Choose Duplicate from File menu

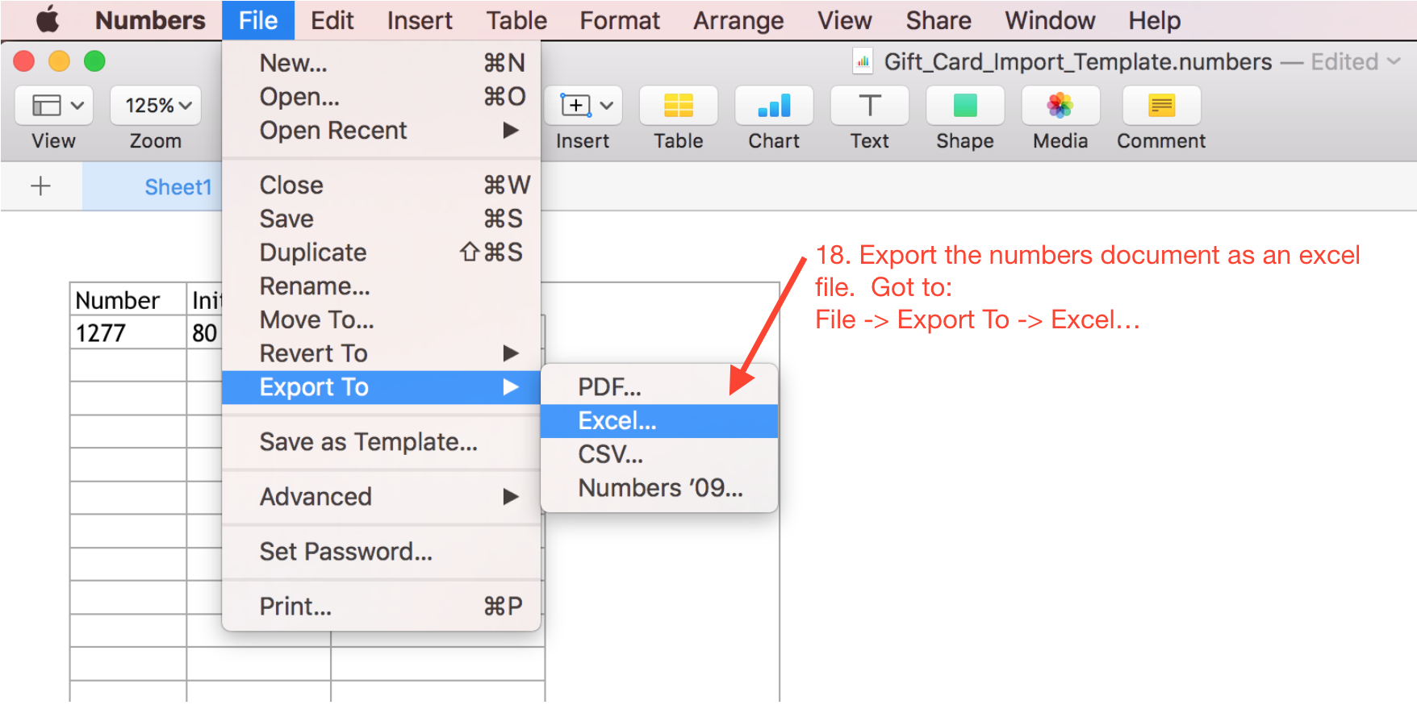(x=381, y=252)
